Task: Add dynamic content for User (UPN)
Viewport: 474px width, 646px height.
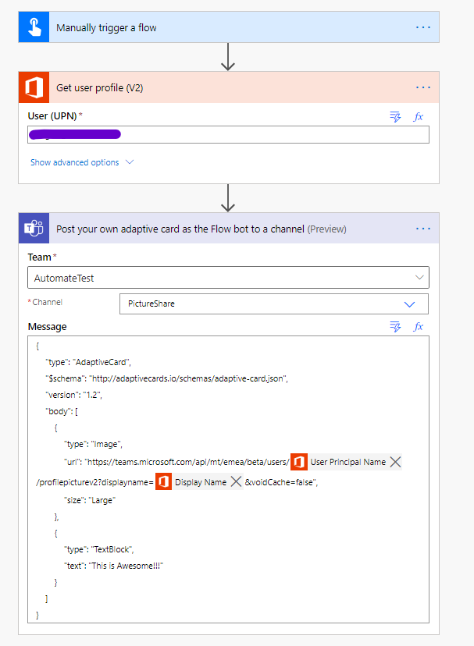Action: tap(395, 116)
